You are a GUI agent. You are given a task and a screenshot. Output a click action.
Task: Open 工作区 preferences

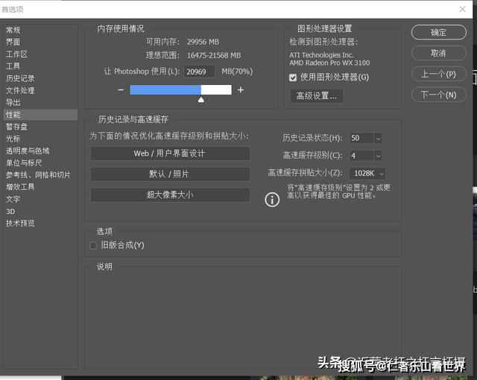(16, 54)
